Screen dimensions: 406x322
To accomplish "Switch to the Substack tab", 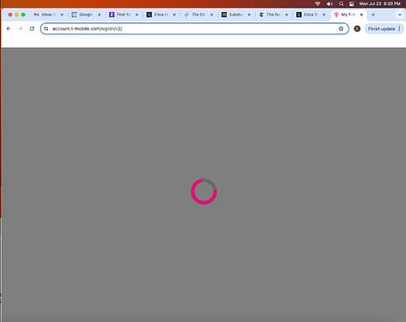I will click(235, 15).
